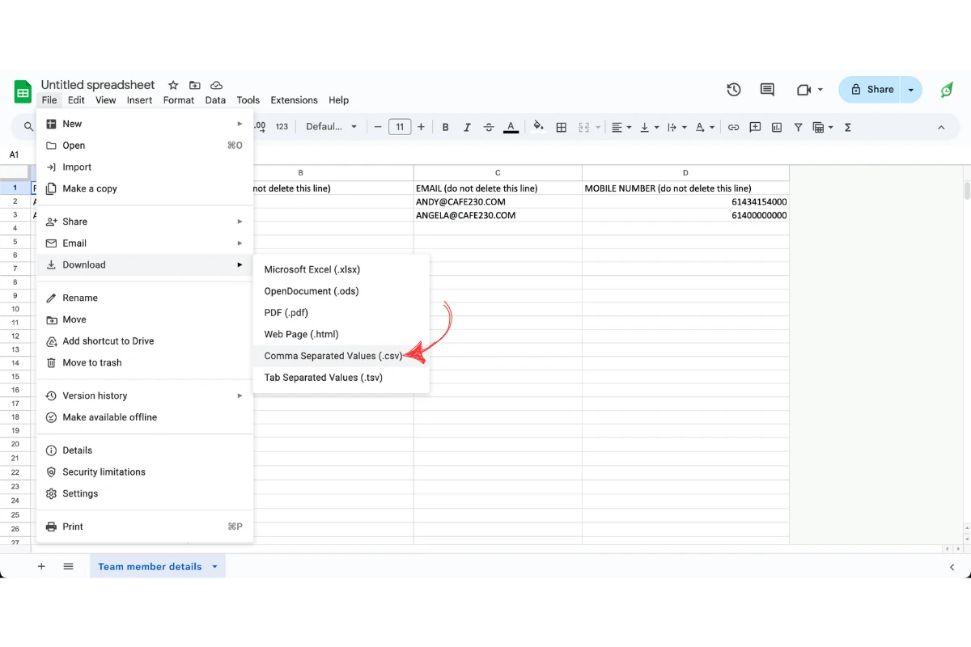Choose Make available offline
The width and height of the screenshot is (971, 647).
tap(145, 417)
